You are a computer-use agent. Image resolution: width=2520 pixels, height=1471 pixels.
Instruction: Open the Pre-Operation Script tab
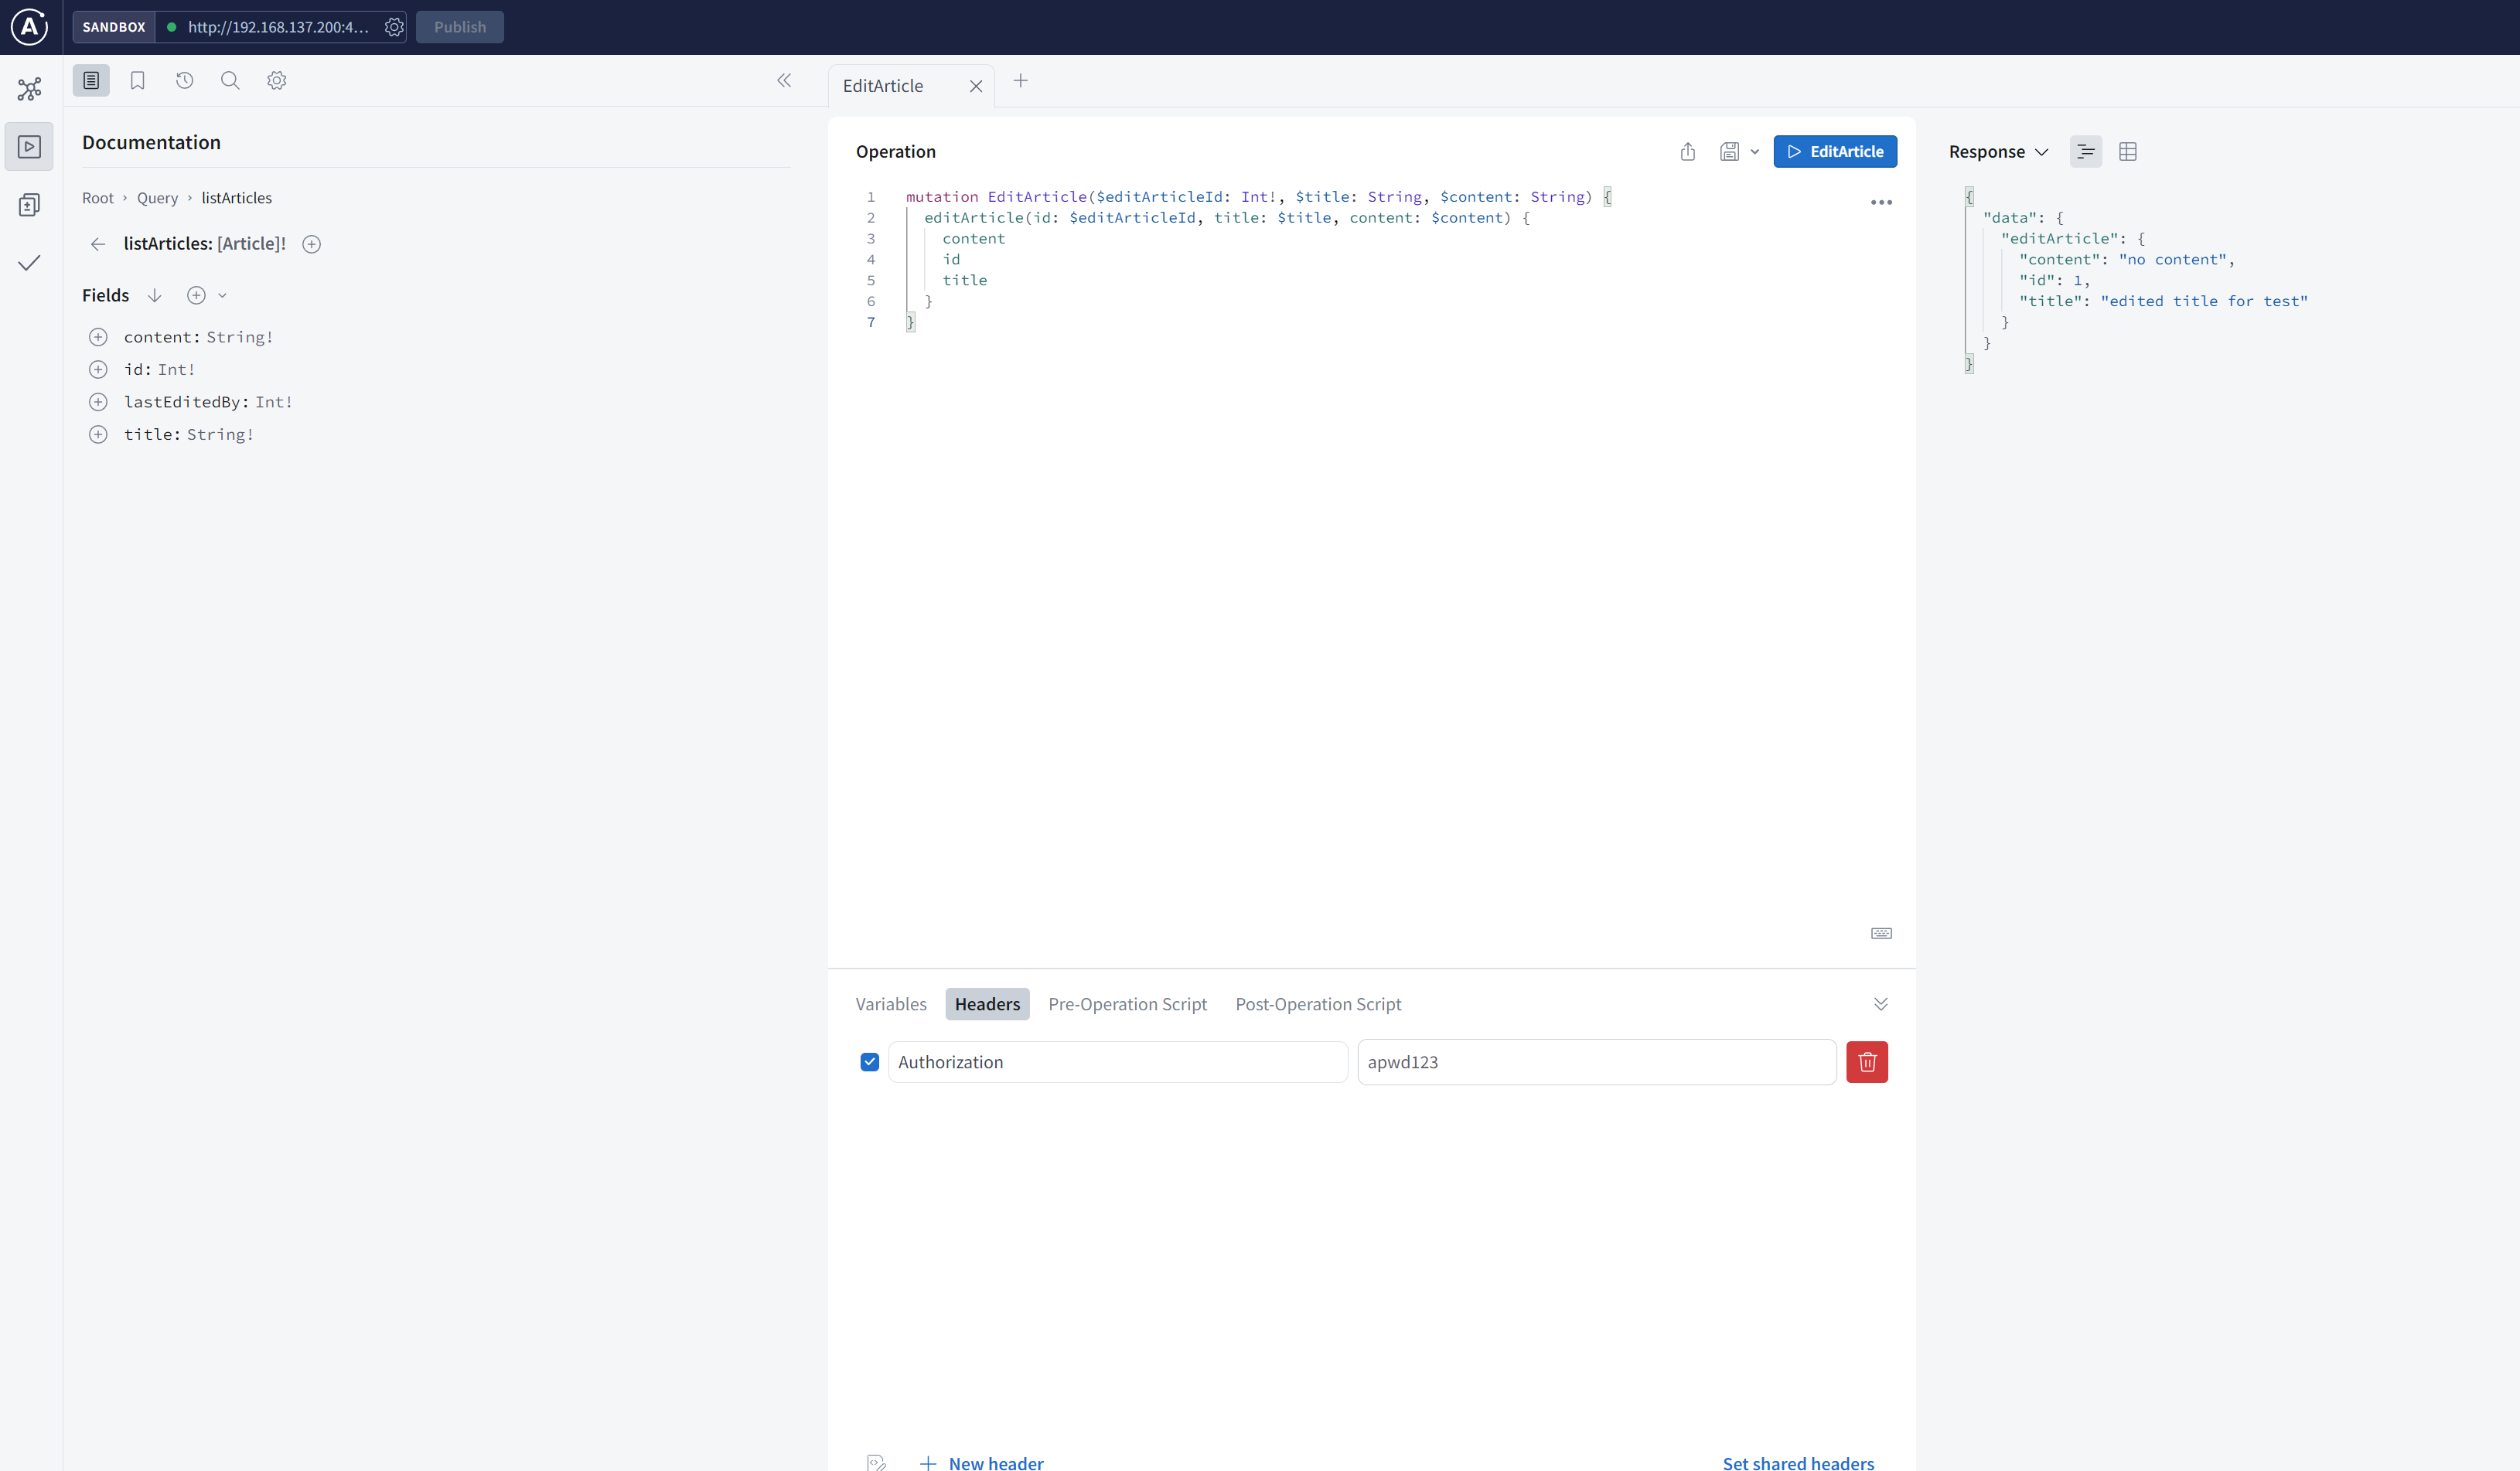1127,1004
